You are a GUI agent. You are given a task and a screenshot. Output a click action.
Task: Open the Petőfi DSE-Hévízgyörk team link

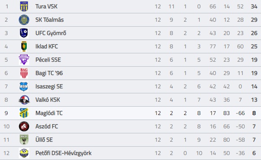[x=63, y=153]
